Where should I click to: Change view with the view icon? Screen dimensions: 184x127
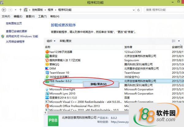coord(174,41)
